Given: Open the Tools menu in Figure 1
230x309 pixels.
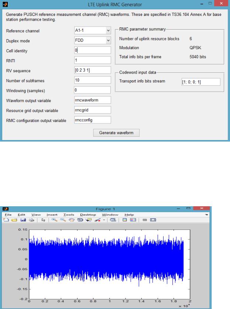Looking at the screenshot, I should [x=69, y=215].
